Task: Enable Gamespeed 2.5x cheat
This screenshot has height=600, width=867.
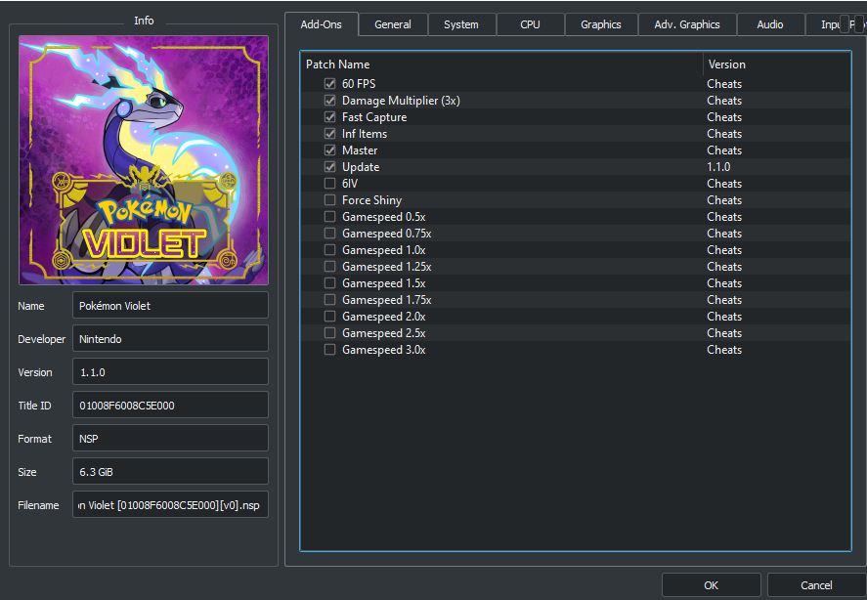Action: 329,332
